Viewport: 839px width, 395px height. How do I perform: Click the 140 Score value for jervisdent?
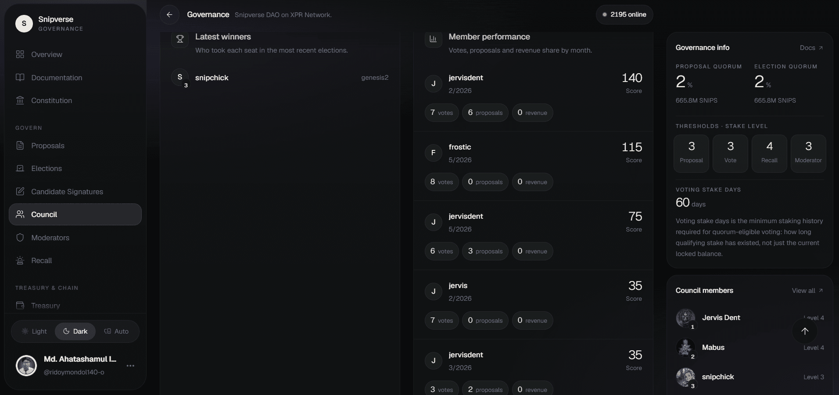pyautogui.click(x=632, y=78)
